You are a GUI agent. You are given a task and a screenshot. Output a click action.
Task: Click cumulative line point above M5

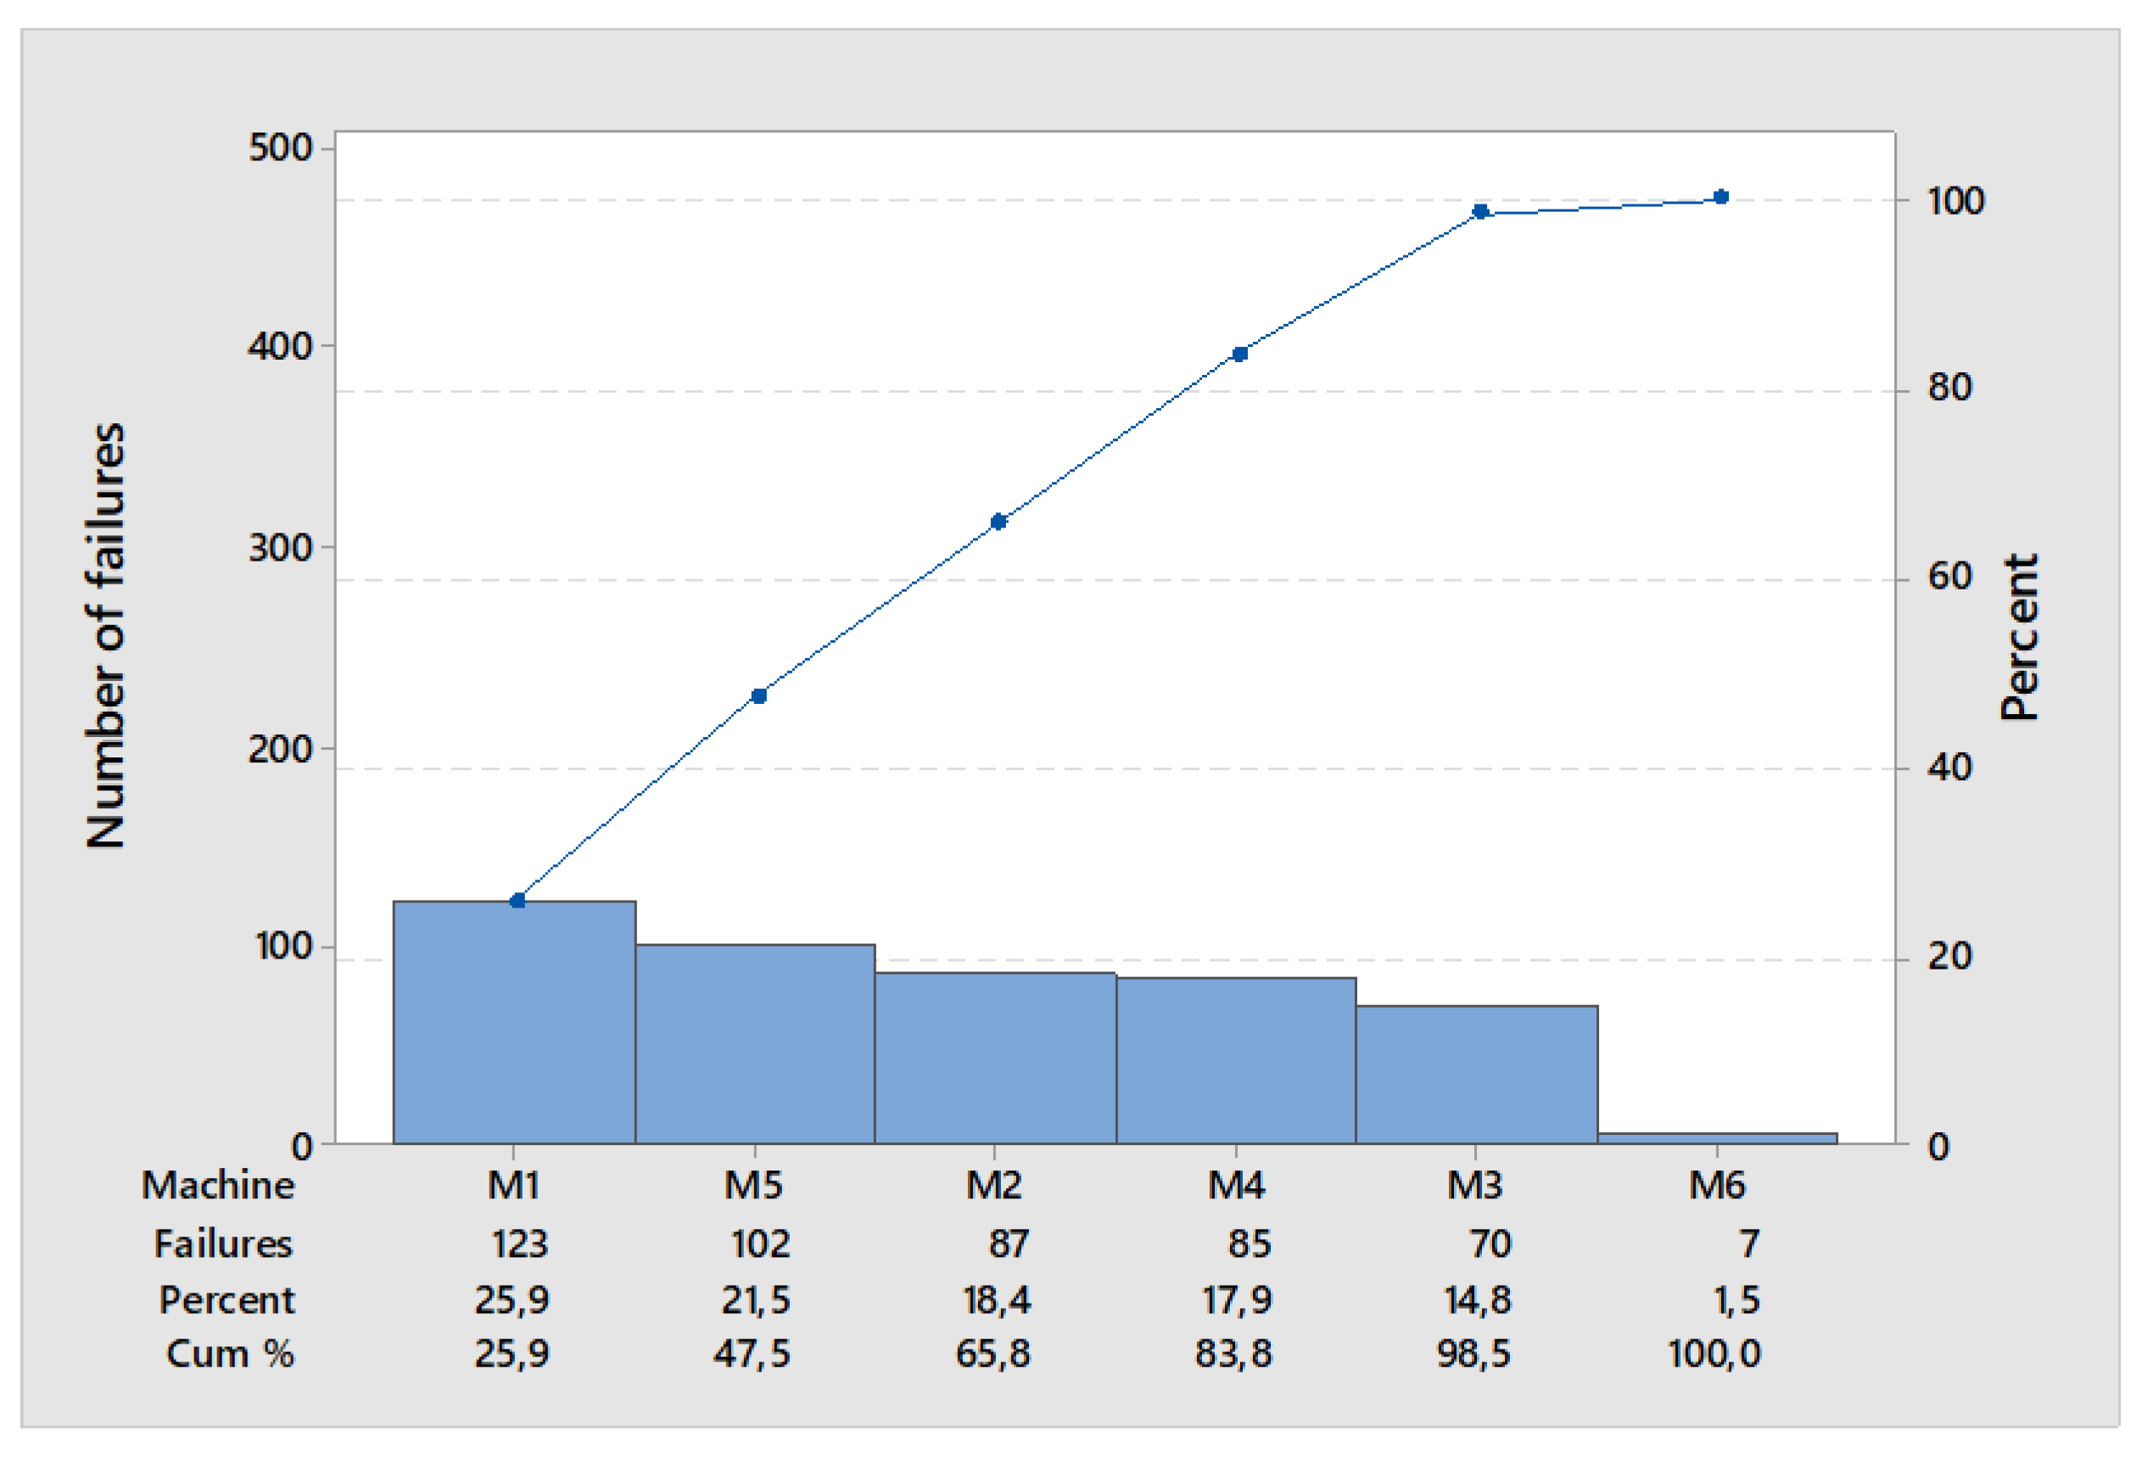[x=758, y=695]
